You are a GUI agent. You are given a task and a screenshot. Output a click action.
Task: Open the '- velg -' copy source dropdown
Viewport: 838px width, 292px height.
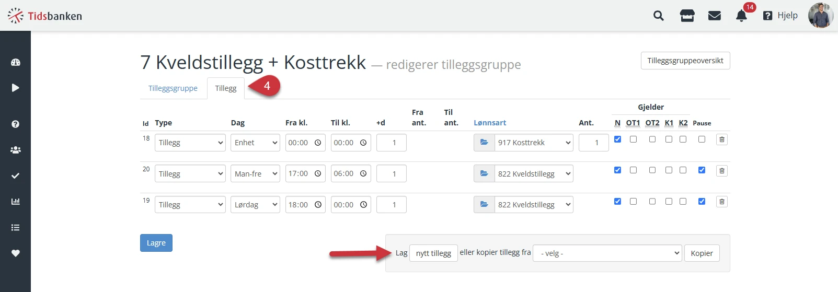click(607, 253)
